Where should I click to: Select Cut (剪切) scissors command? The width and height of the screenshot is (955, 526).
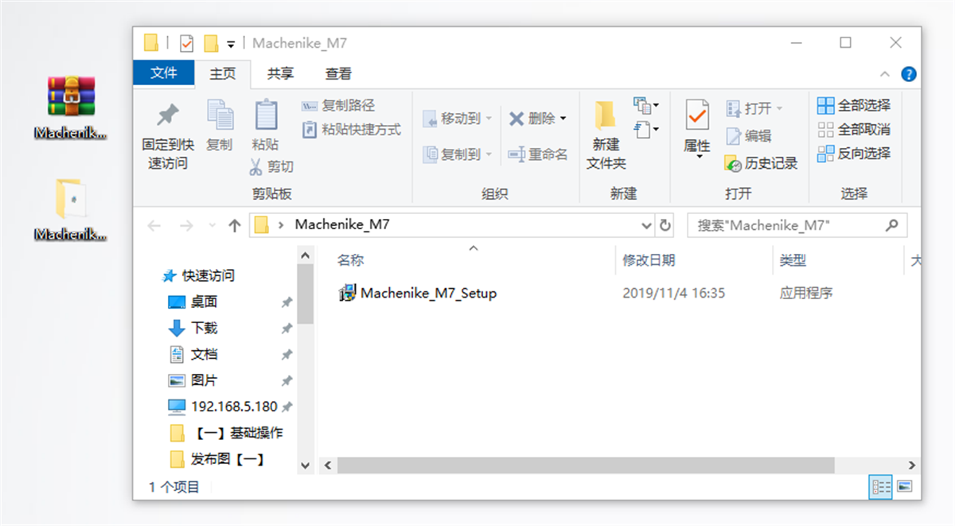(x=271, y=166)
